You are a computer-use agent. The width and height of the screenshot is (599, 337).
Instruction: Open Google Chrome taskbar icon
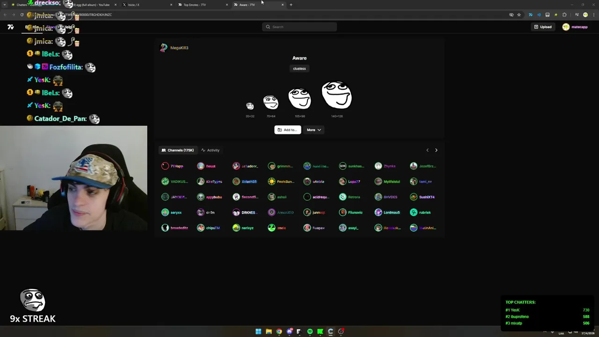click(279, 331)
